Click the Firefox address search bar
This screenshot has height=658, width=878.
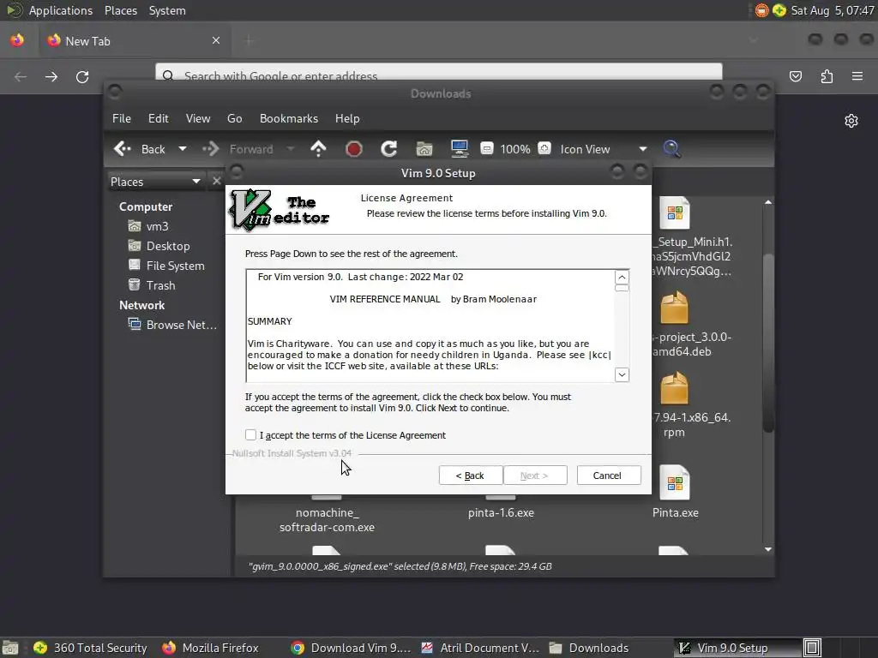439,72
